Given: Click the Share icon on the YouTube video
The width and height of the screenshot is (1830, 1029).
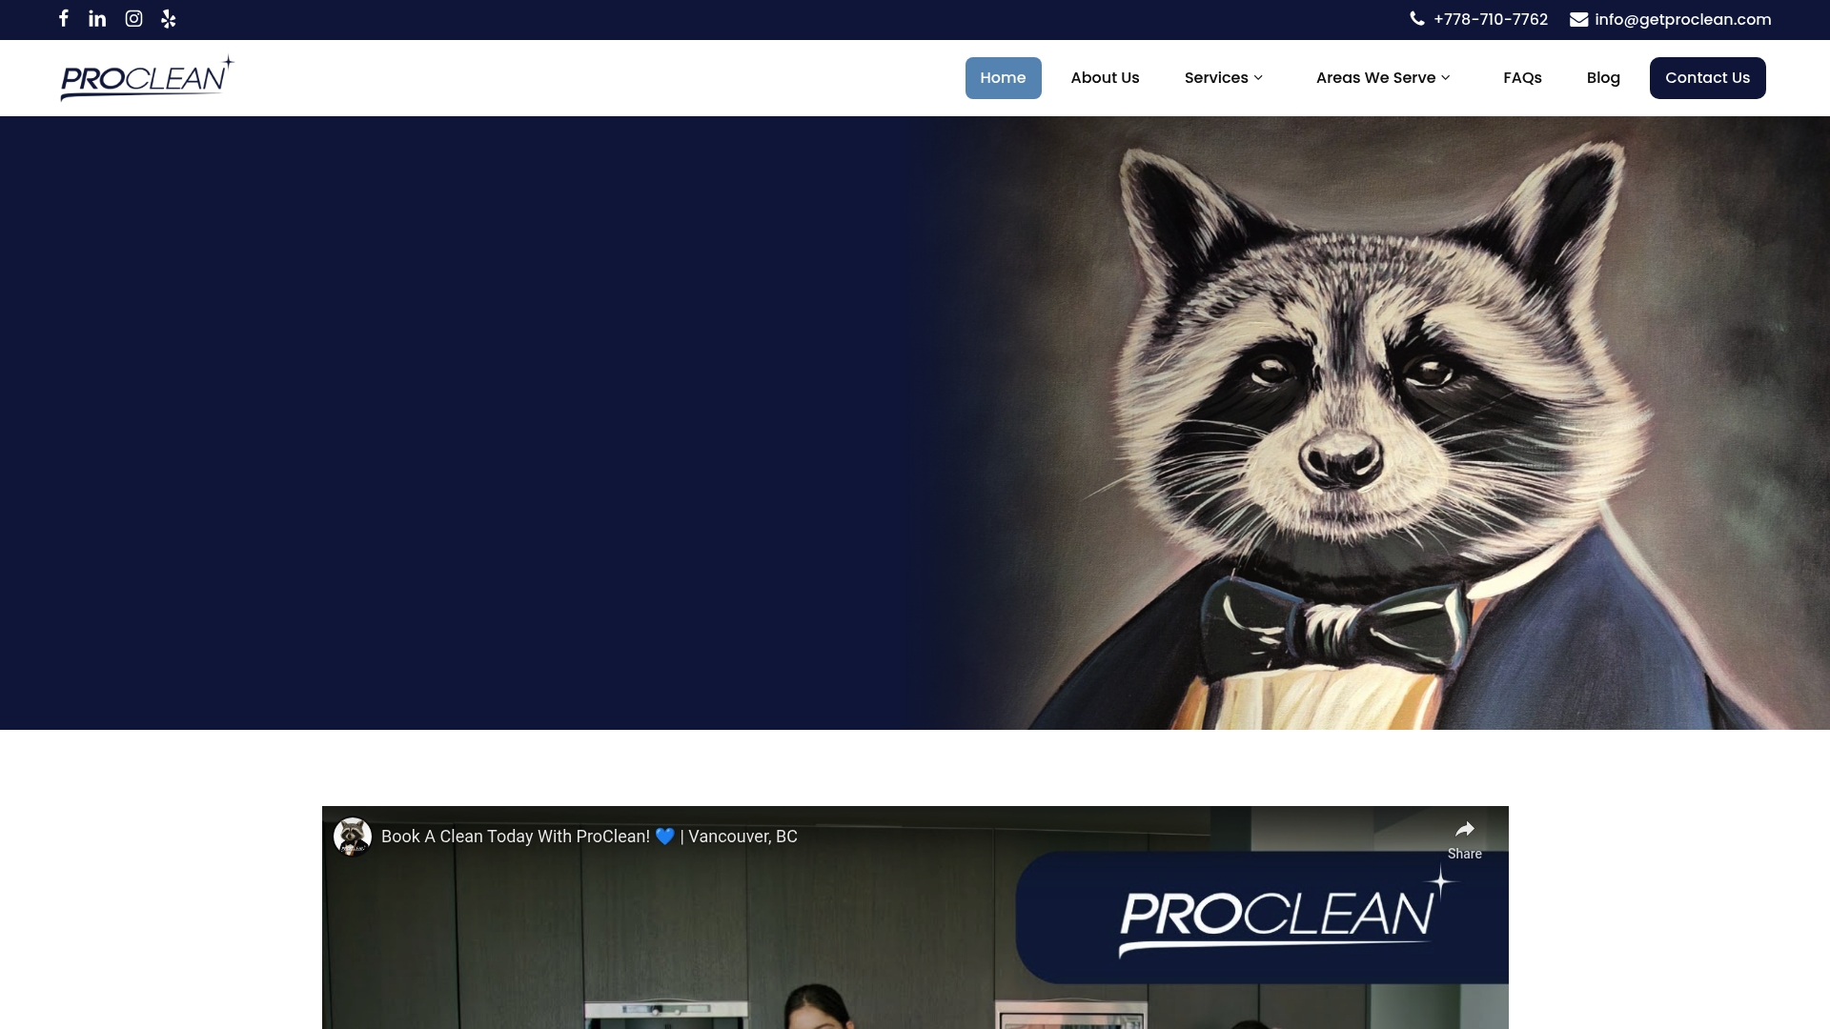Looking at the screenshot, I should pos(1464,830).
